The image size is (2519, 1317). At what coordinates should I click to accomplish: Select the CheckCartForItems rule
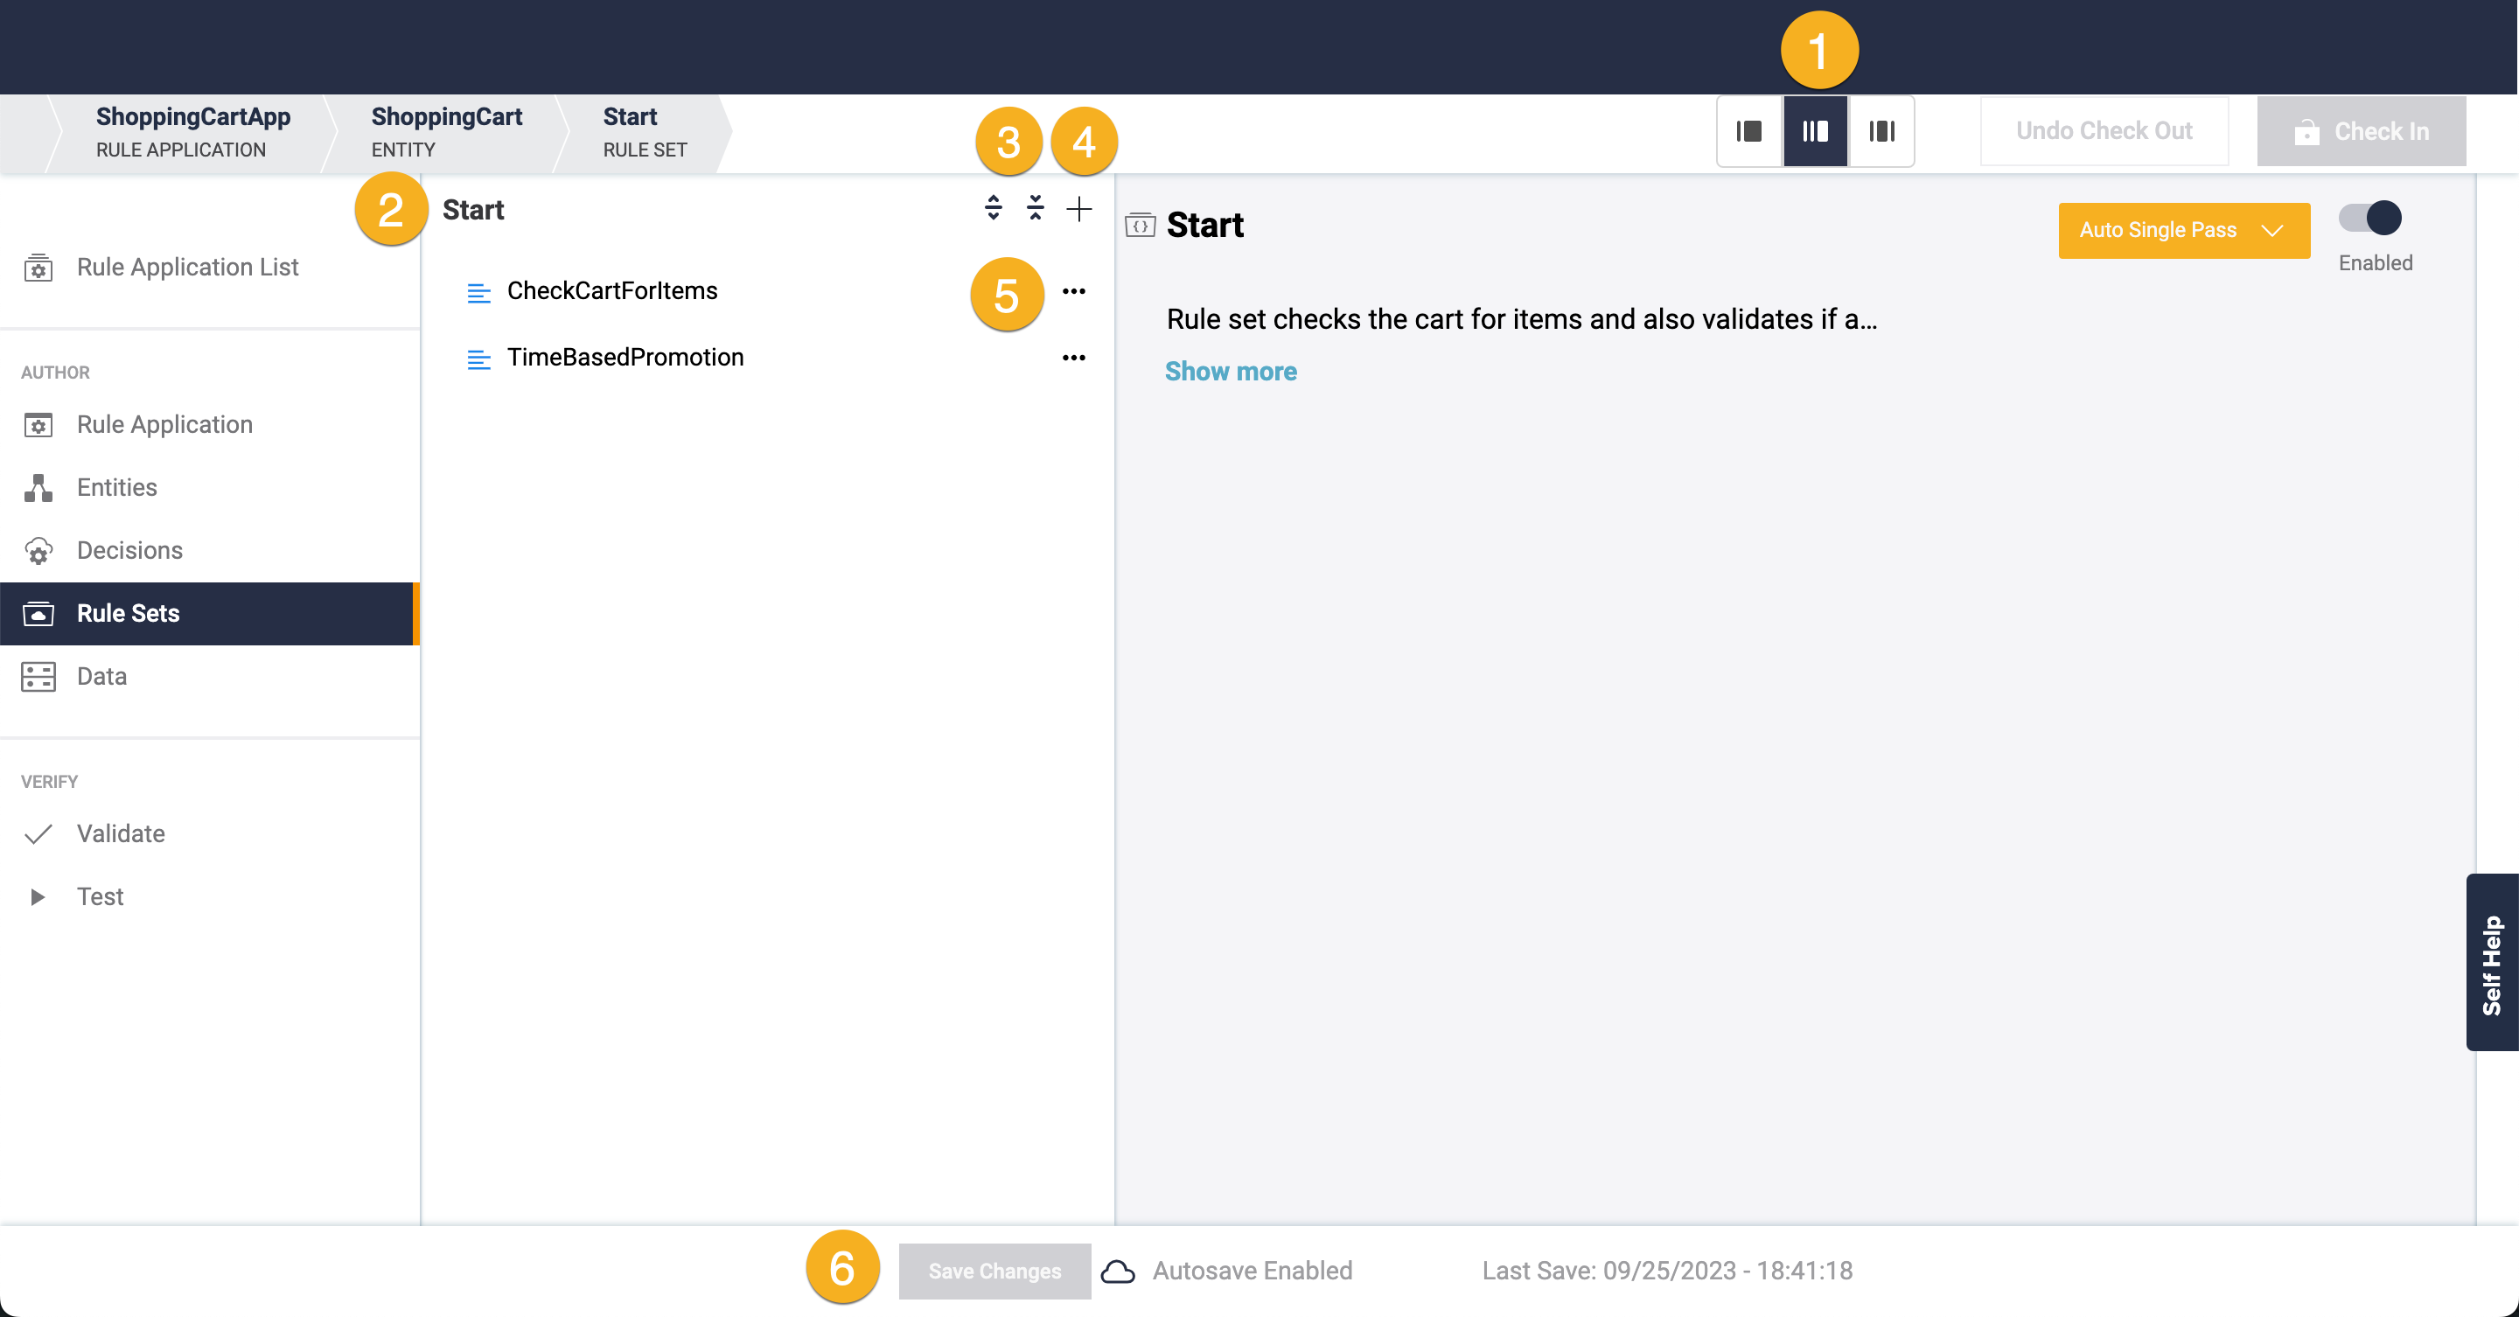(612, 291)
